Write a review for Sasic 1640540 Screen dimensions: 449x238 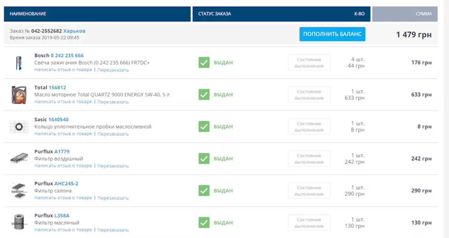tap(63, 134)
